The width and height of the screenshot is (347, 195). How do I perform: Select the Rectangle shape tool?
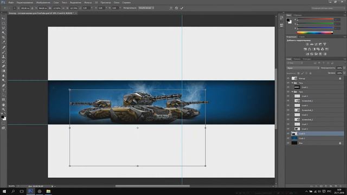pyautogui.click(x=4, y=100)
